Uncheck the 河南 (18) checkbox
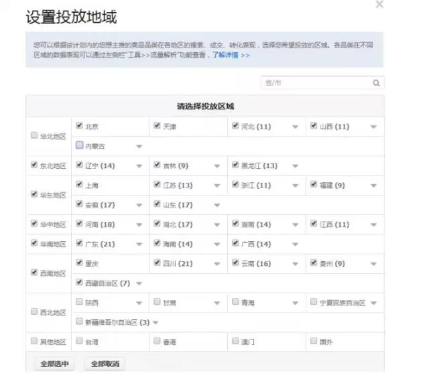The image size is (429, 385). 79,223
